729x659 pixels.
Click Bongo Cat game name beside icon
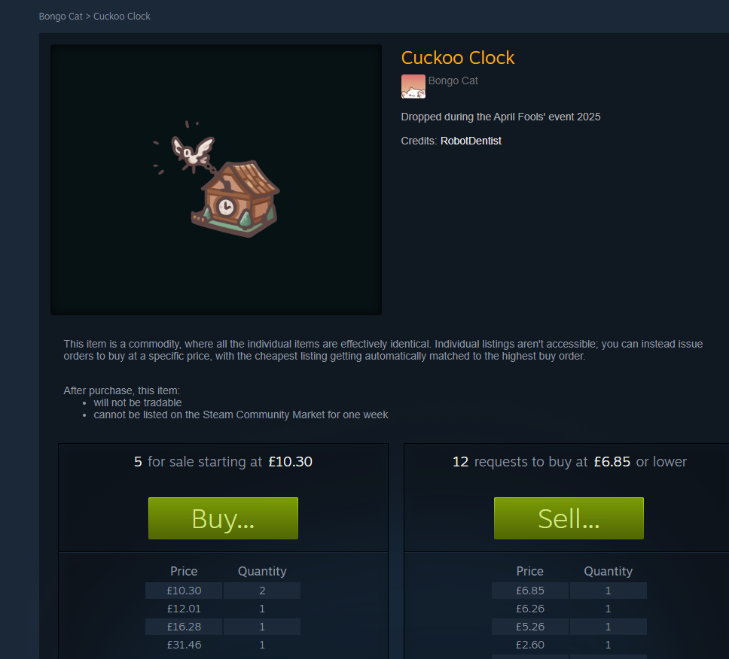453,80
